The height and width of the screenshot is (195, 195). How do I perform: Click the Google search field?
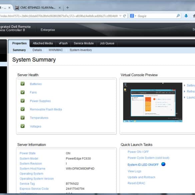click(156, 16)
